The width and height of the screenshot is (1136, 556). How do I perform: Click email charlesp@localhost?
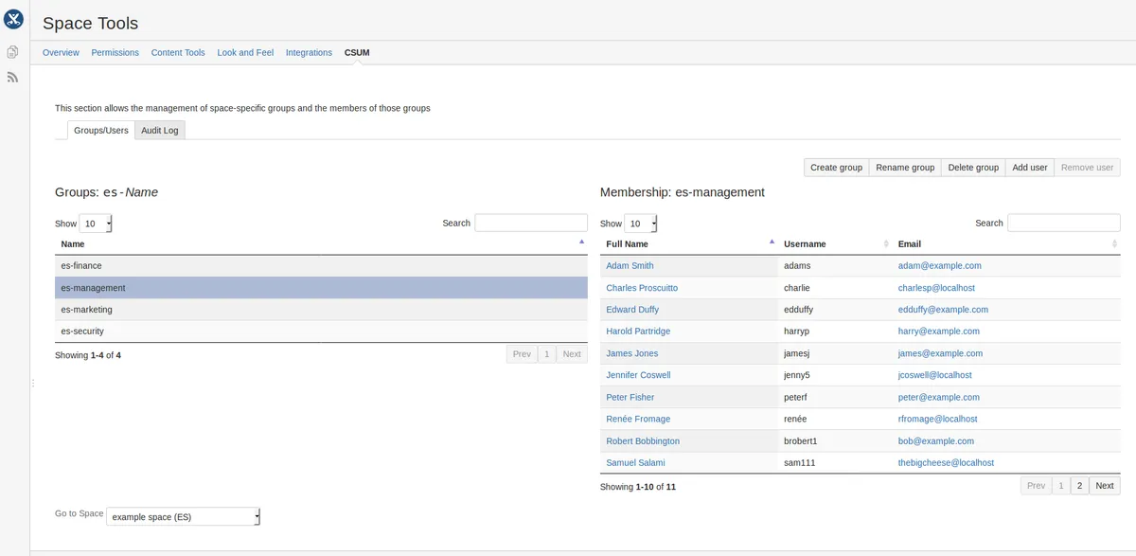[x=936, y=288]
